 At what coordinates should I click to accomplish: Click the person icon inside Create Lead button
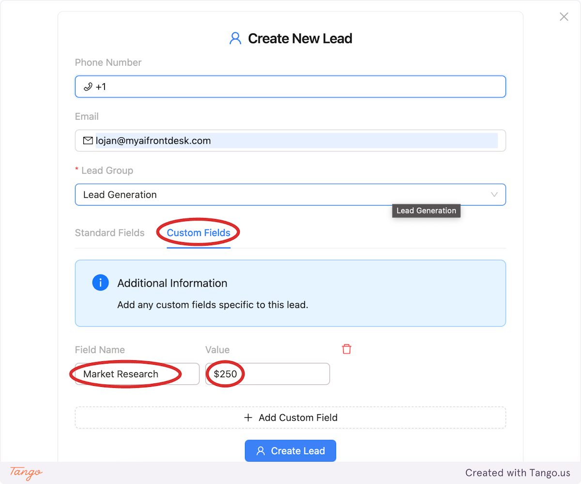click(260, 451)
